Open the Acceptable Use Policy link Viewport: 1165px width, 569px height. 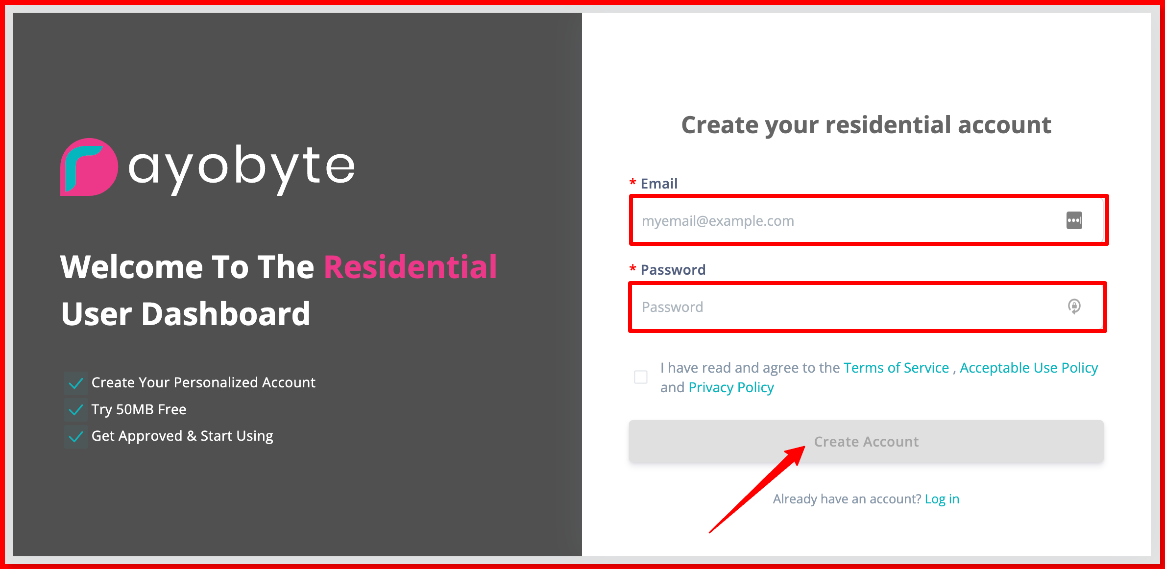tap(1029, 368)
